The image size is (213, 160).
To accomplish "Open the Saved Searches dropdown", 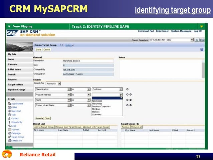I will (x=192, y=40).
